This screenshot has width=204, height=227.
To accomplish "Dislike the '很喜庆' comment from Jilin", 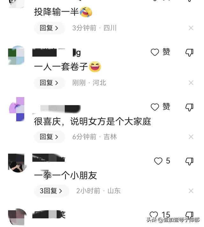I will pos(189,107).
